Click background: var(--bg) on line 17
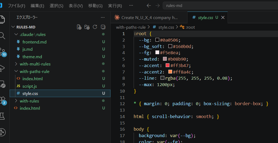 pos(167,136)
